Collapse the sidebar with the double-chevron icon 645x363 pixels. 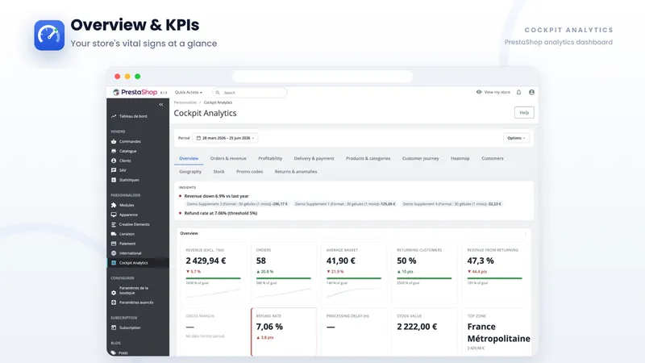tap(160, 105)
